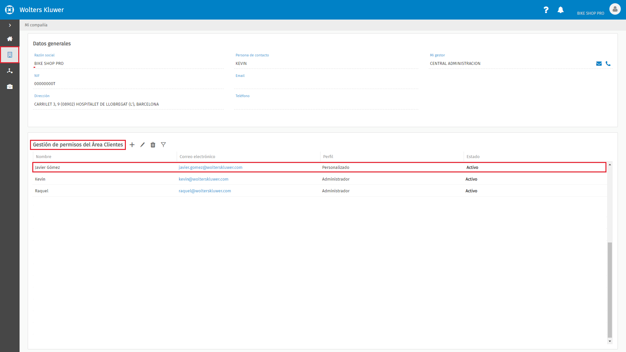This screenshot has height=352, width=626.
Task: Click Kevin's Administrador profile cell
Action: click(336, 179)
